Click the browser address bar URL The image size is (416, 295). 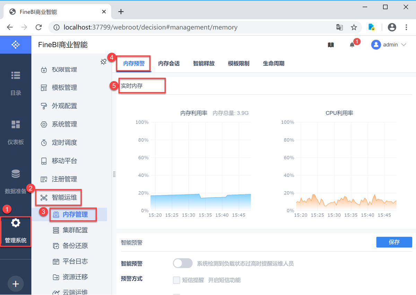(150, 27)
